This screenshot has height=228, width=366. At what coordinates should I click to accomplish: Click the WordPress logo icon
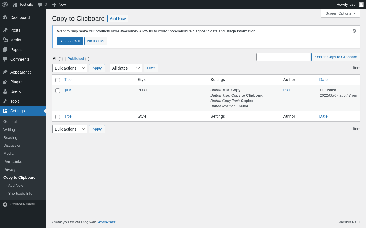(5, 5)
